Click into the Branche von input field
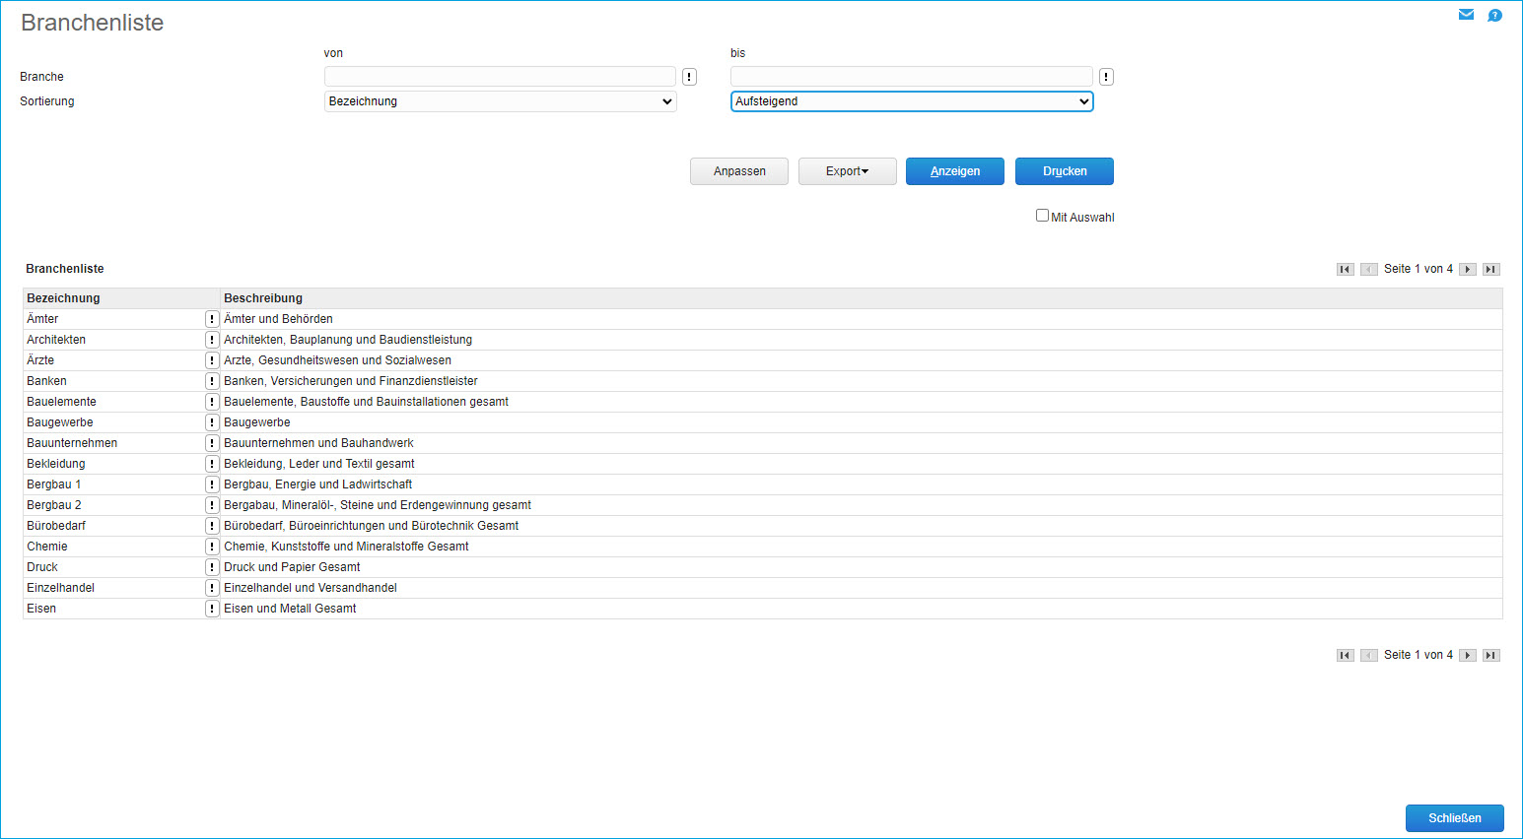This screenshot has width=1523, height=839. click(x=500, y=77)
